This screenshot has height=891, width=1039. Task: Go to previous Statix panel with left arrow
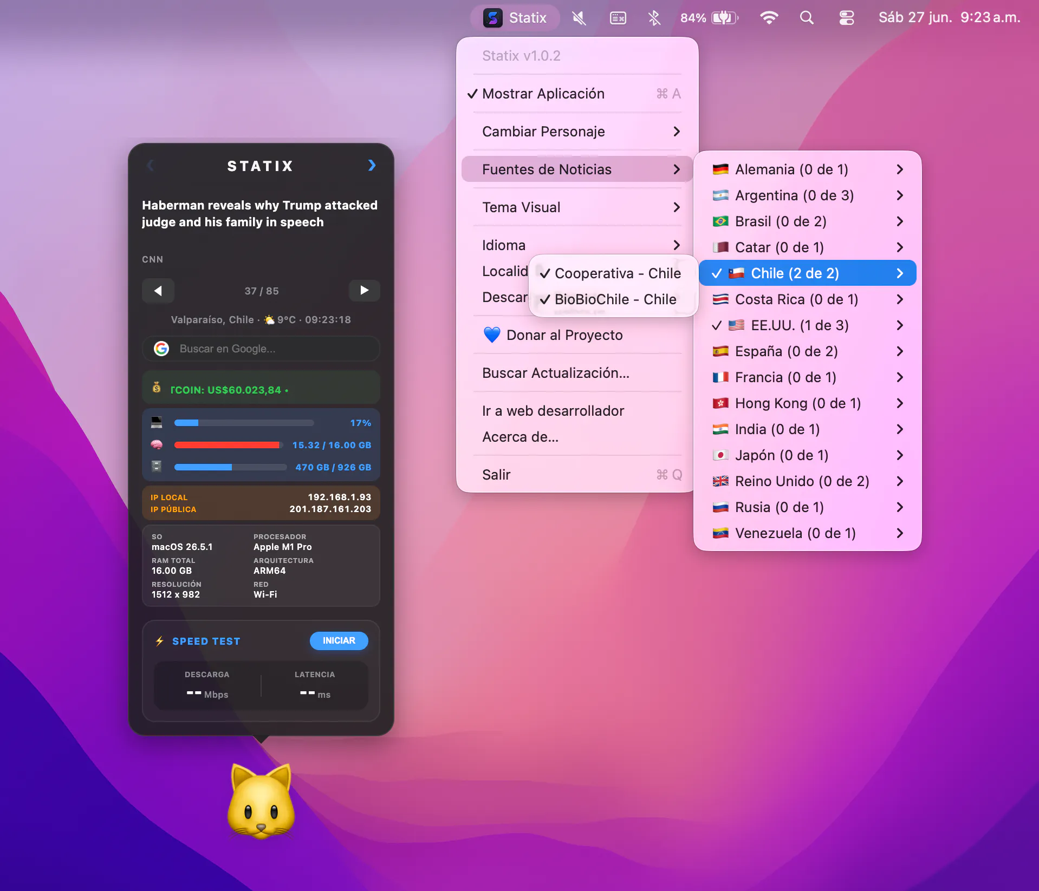151,165
